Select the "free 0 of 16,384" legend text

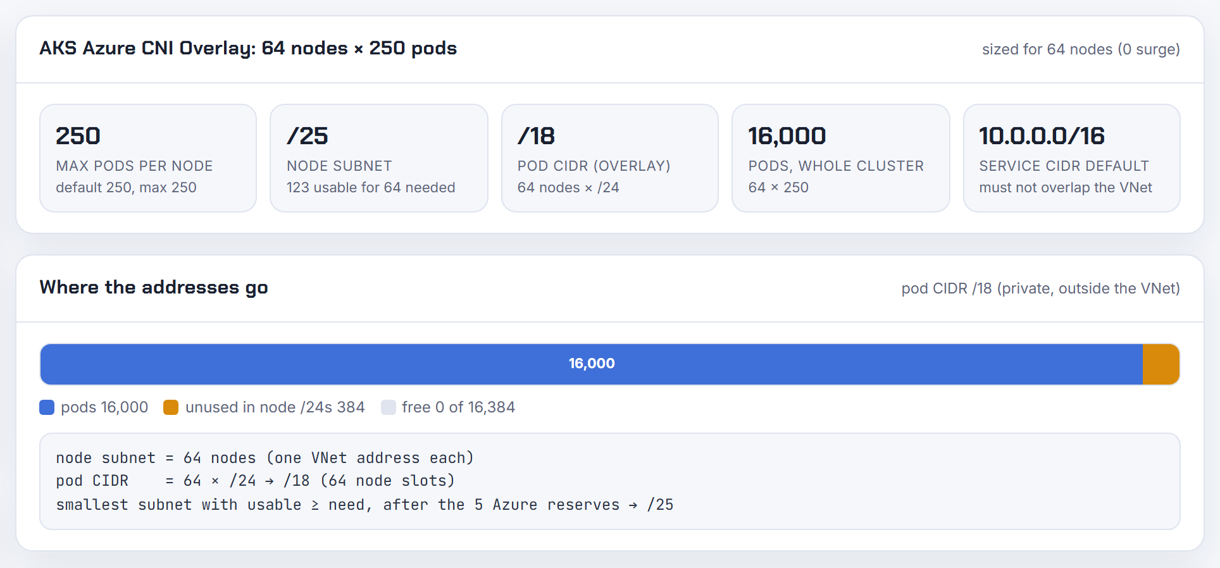[458, 407]
